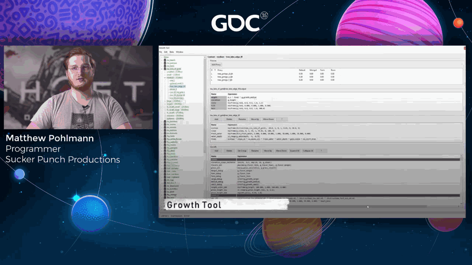Select the tree_lake_edge_M tree item
Viewport: 472px width, 265px height.
(x=177, y=86)
